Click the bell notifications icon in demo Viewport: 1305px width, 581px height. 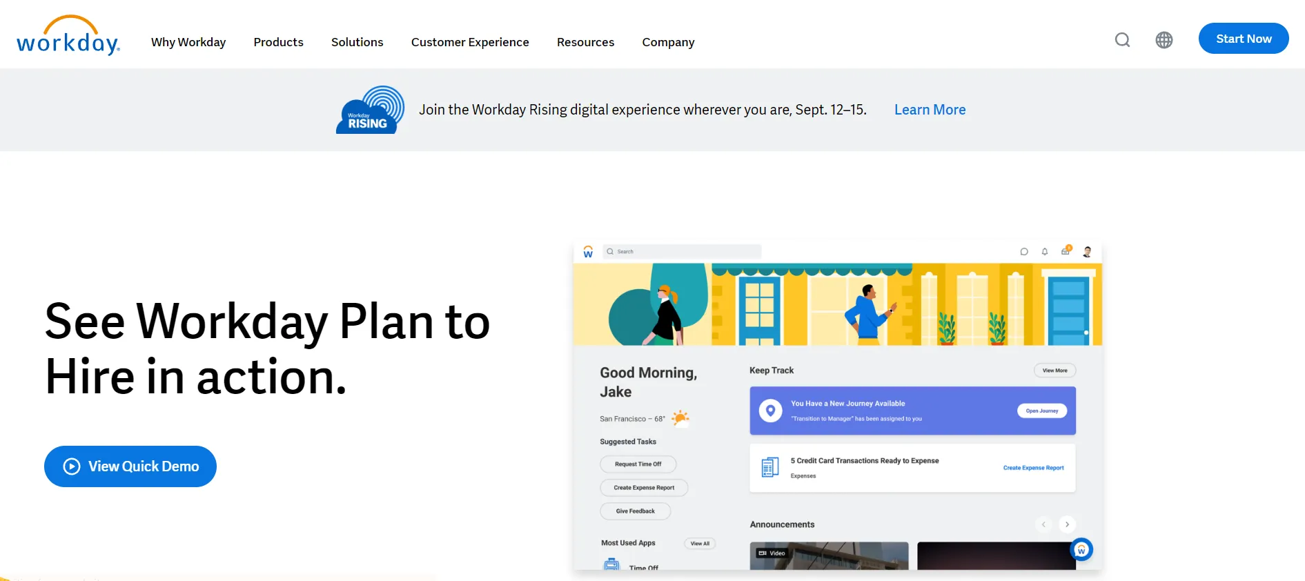[1045, 252]
